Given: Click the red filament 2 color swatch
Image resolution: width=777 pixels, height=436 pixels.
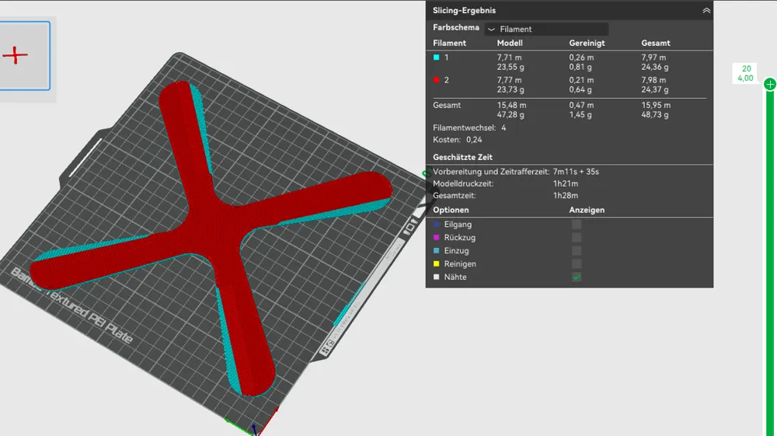Looking at the screenshot, I should click(x=437, y=80).
